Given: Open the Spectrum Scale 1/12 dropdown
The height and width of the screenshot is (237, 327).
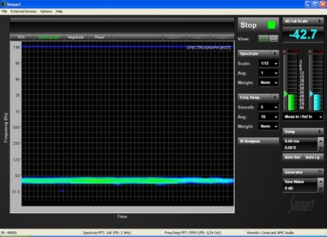Looking at the screenshot, I should click(x=269, y=63).
